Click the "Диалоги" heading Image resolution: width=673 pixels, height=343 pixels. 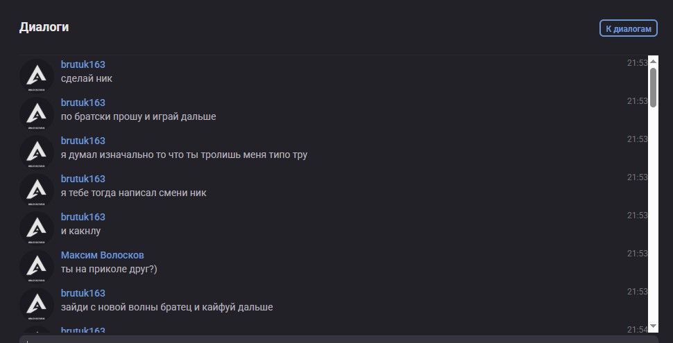tap(44, 28)
